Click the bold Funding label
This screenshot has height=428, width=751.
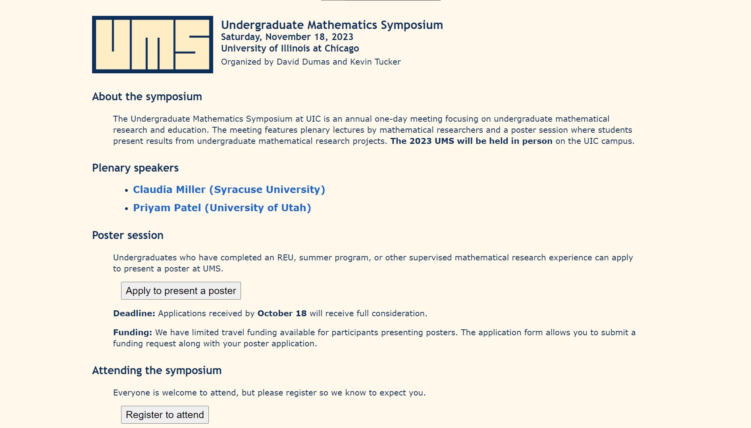pyautogui.click(x=132, y=332)
